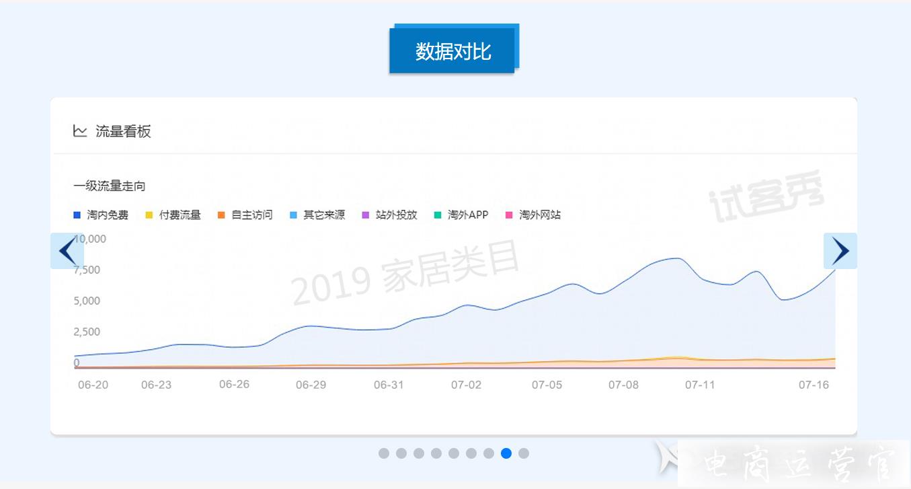Toggle the 自主访问 legend series

245,215
